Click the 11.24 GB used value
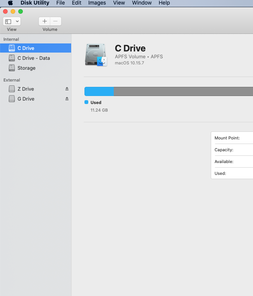 point(99,110)
